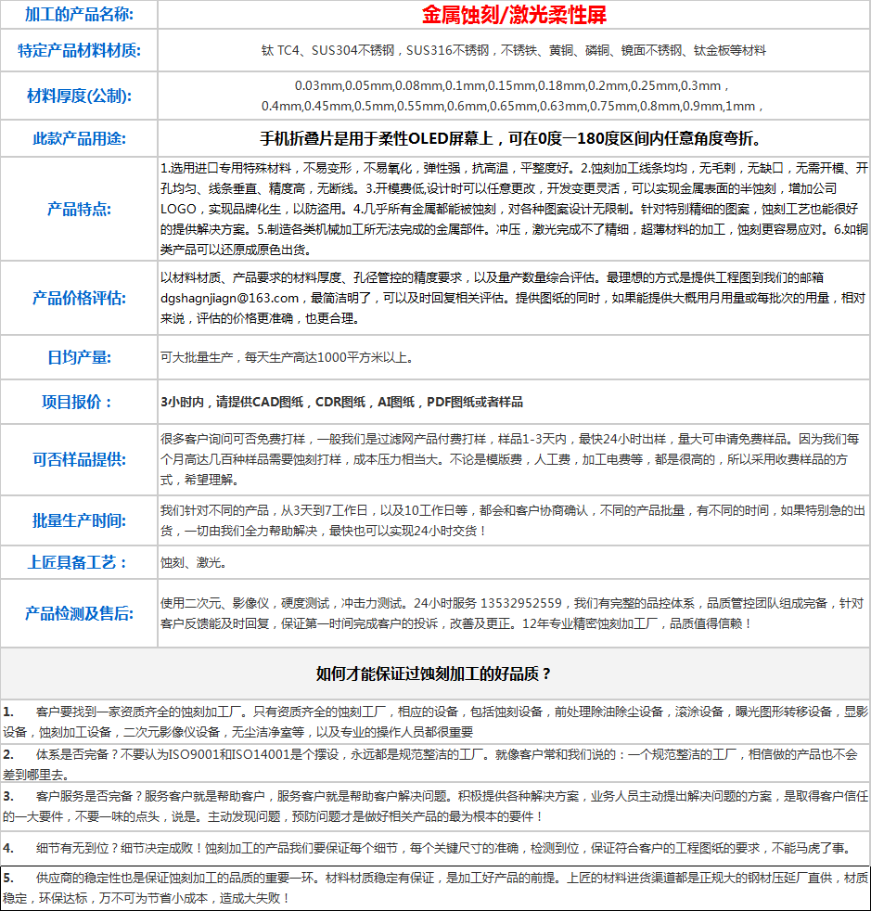Click the materials list starting with 钛 TC4
Screen dimensions: 871x911
pos(514,50)
